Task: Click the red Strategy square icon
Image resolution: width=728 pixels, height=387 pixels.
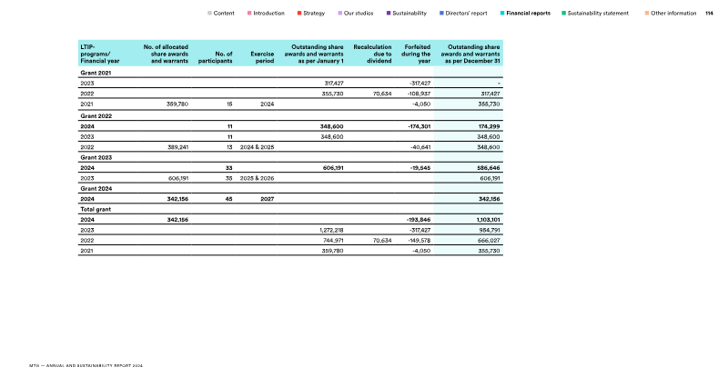Action: 299,14
